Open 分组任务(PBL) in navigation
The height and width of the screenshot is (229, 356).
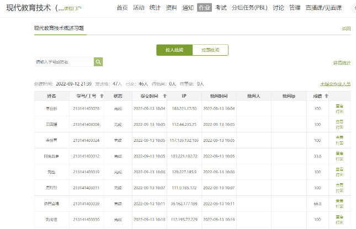[x=249, y=8]
